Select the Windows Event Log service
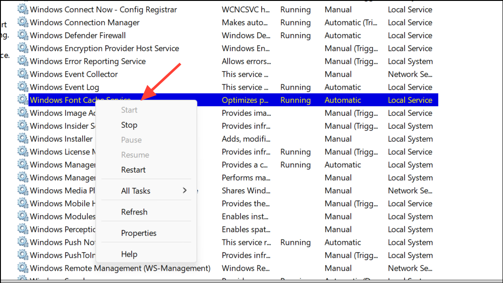503x283 pixels. [x=64, y=87]
